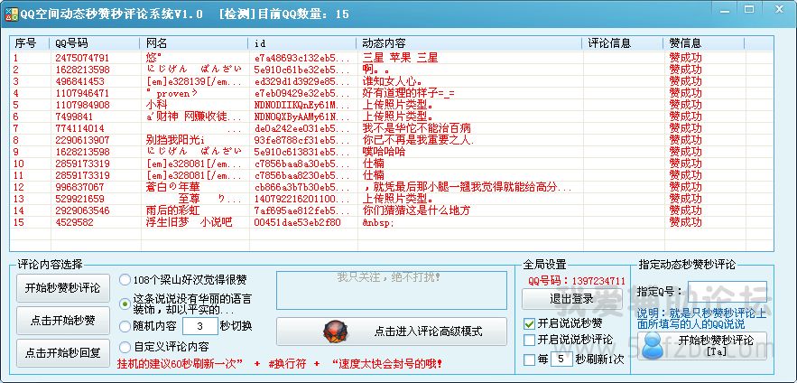Click the nickname 蒼白の年華

point(171,187)
